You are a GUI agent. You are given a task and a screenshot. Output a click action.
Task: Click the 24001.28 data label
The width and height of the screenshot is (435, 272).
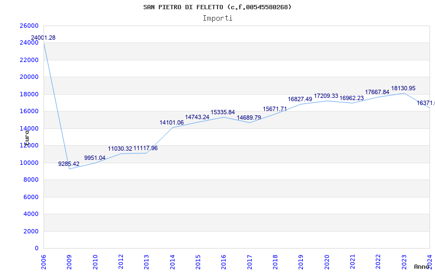[43, 38]
